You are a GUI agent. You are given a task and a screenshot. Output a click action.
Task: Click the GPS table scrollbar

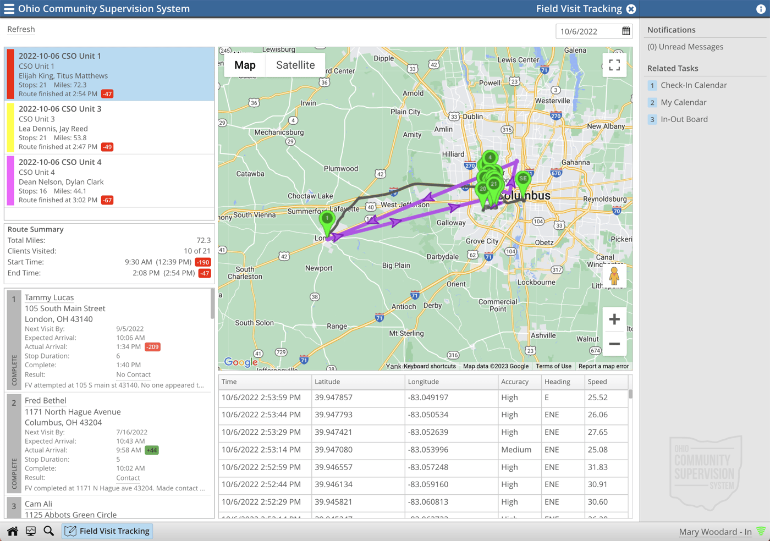630,394
